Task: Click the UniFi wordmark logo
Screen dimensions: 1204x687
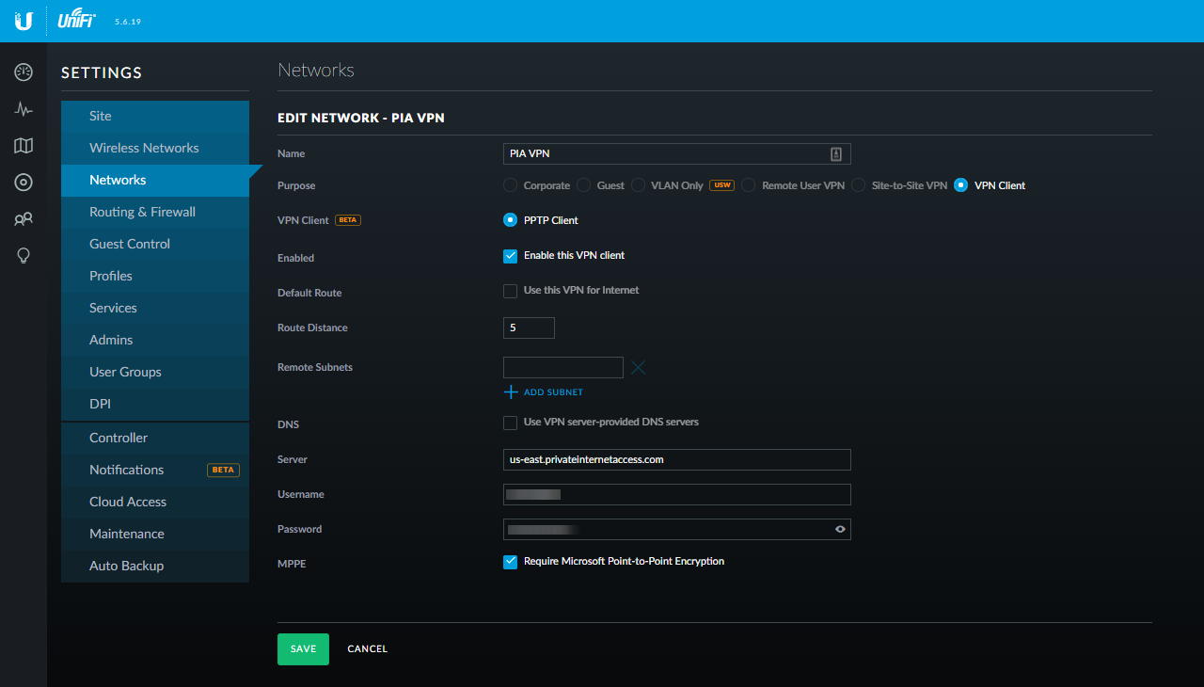Action: [x=76, y=20]
